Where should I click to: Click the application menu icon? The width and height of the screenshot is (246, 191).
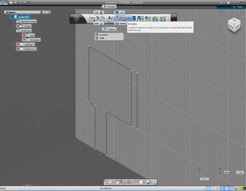(x=3, y=2)
